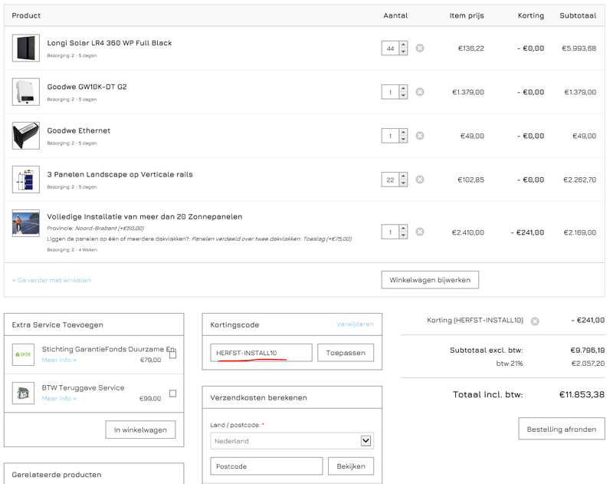613x484 pixels.
Task: Focus the Postcode input field
Action: tap(266, 466)
